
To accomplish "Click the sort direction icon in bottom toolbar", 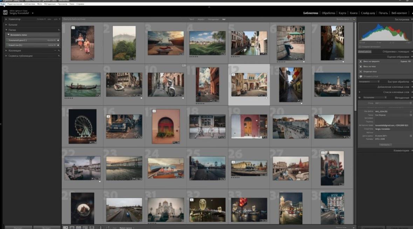I will pos(108,228).
